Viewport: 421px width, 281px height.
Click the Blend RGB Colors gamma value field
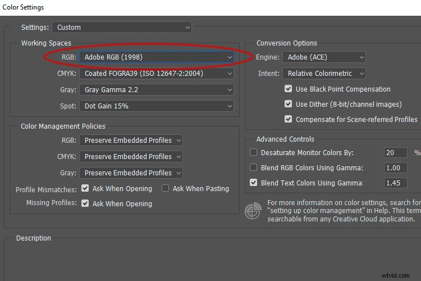pyautogui.click(x=396, y=168)
